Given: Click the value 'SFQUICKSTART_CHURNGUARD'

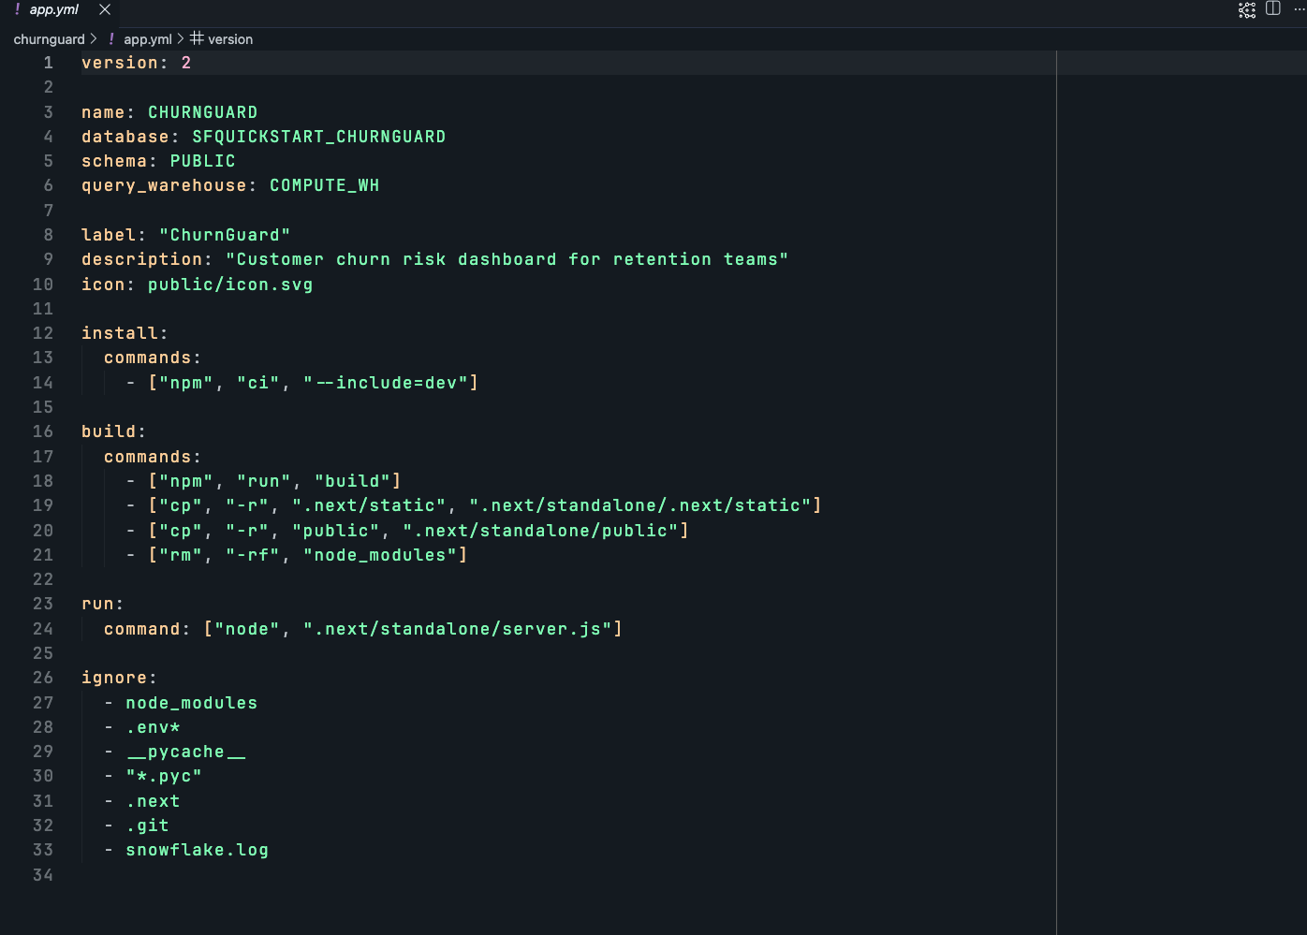Looking at the screenshot, I should point(318,137).
